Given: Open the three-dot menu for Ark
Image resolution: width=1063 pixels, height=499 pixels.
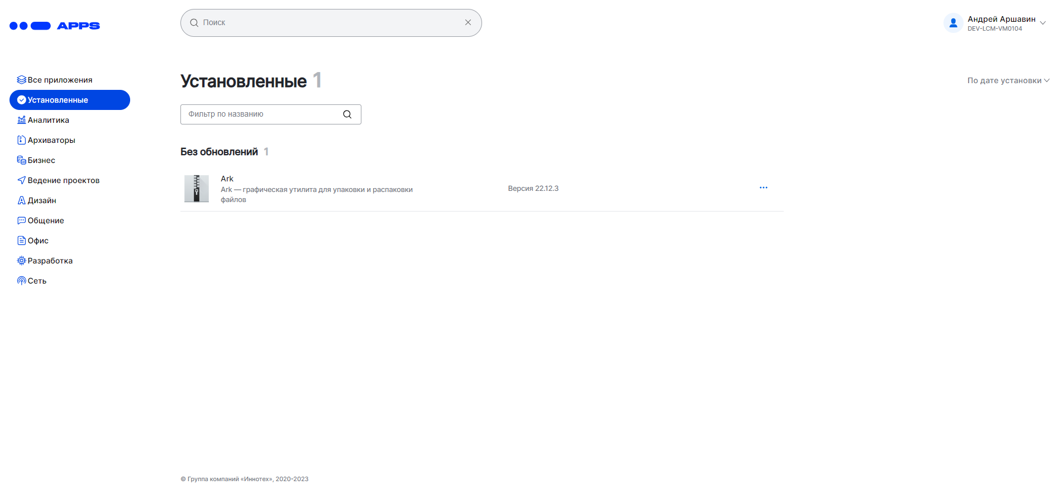Looking at the screenshot, I should 763,188.
